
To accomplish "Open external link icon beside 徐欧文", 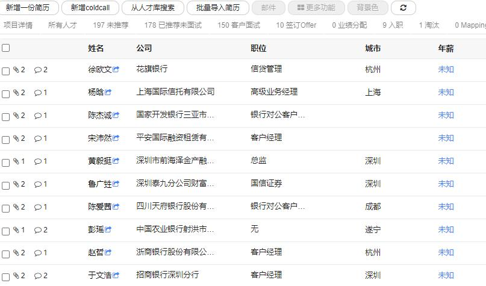I will pos(116,70).
